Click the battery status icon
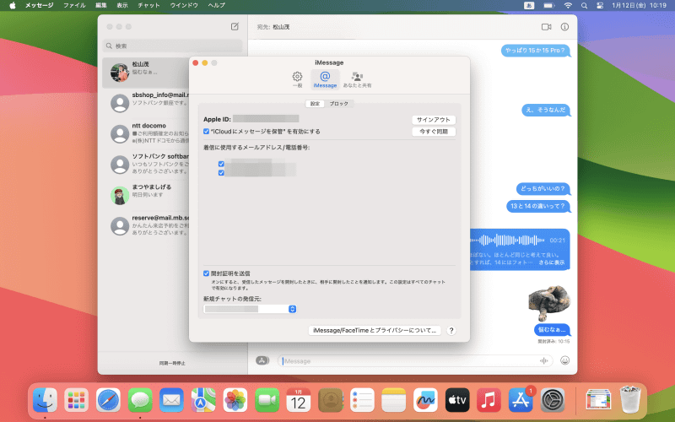Viewport: 675px width, 422px height. coord(549,5)
